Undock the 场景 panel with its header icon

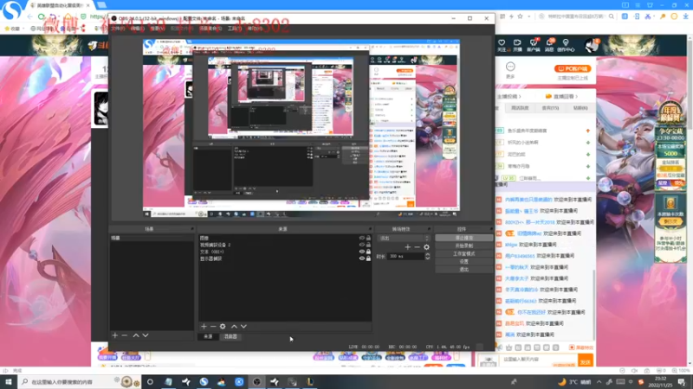click(192, 229)
